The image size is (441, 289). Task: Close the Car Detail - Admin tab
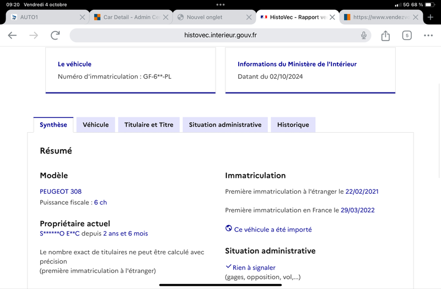coord(166,18)
